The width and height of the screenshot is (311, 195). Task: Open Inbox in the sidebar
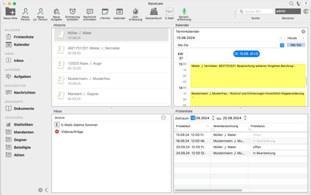point(15,60)
